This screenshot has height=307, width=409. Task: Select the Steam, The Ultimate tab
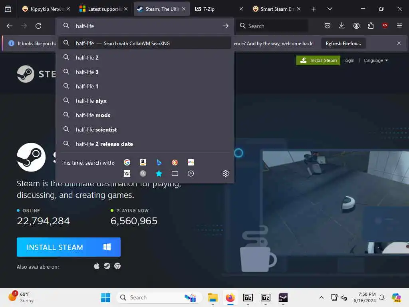point(162,9)
